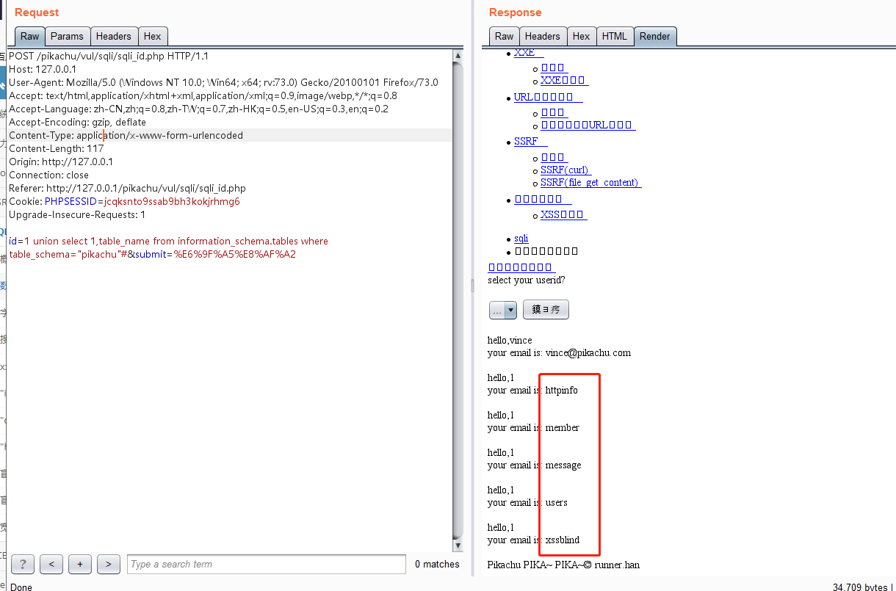The image size is (896, 591).
Task: Open the SSRF(curl) link
Action: 565,170
